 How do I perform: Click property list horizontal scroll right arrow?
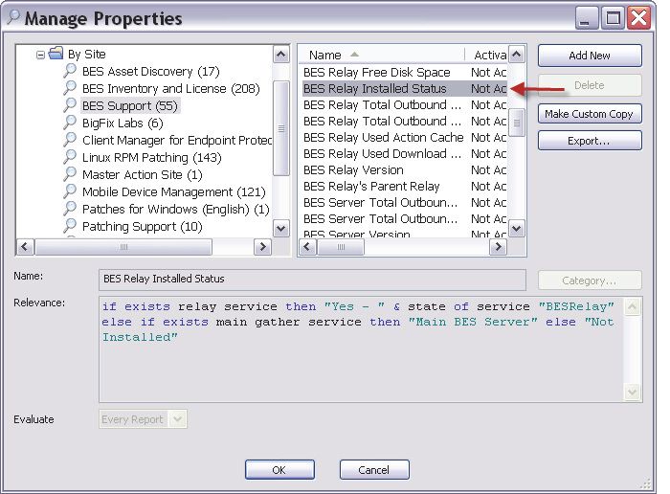click(498, 247)
